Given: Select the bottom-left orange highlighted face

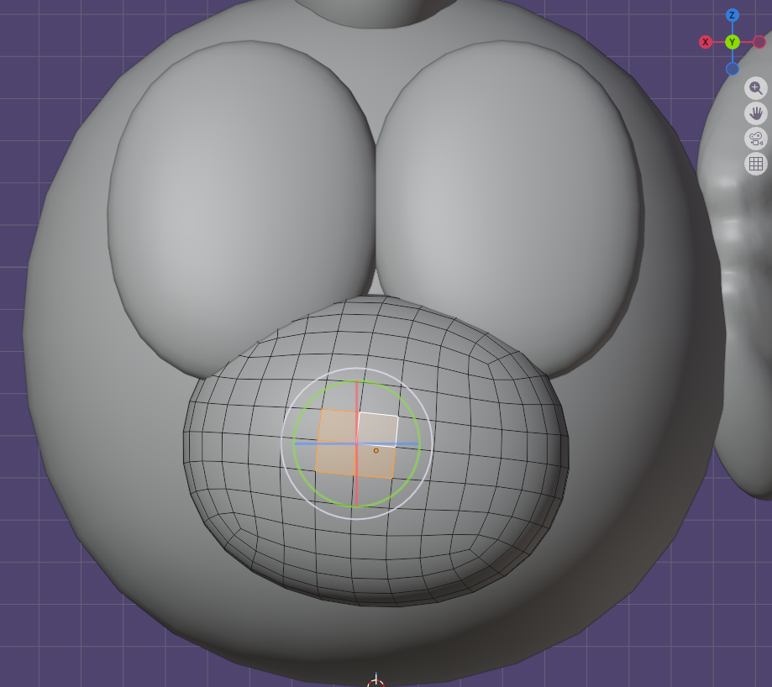Looking at the screenshot, I should point(336,458).
